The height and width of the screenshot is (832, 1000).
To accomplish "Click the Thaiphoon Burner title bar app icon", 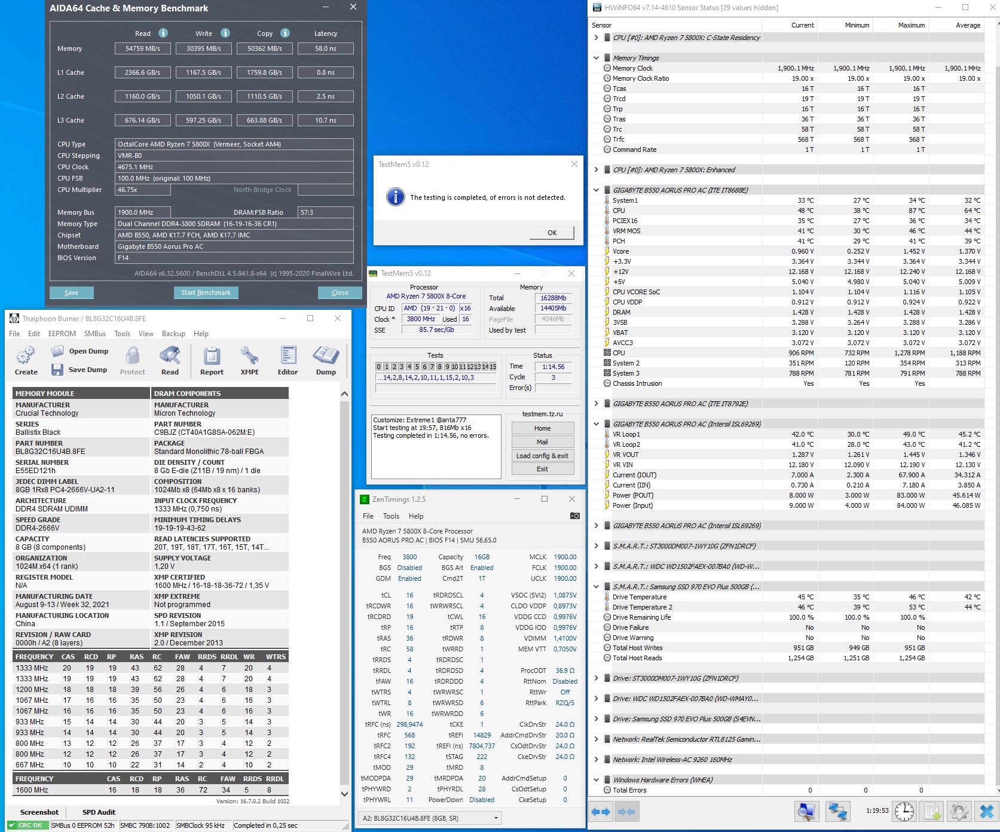I will click(14, 318).
